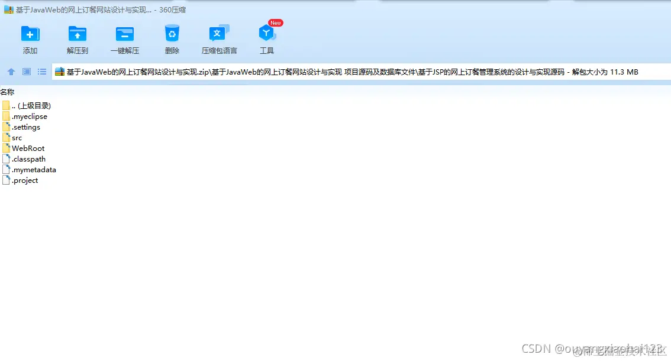The width and height of the screenshot is (671, 361).
Task: Select the .classpath file
Action: [24, 159]
